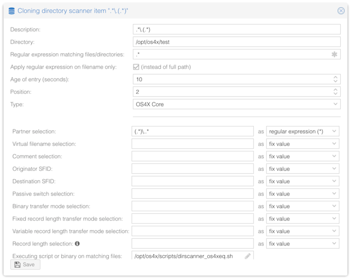Viewport: 351px width, 280px height.
Task: Open Partner selection regular expression dropdown
Action: coord(302,132)
